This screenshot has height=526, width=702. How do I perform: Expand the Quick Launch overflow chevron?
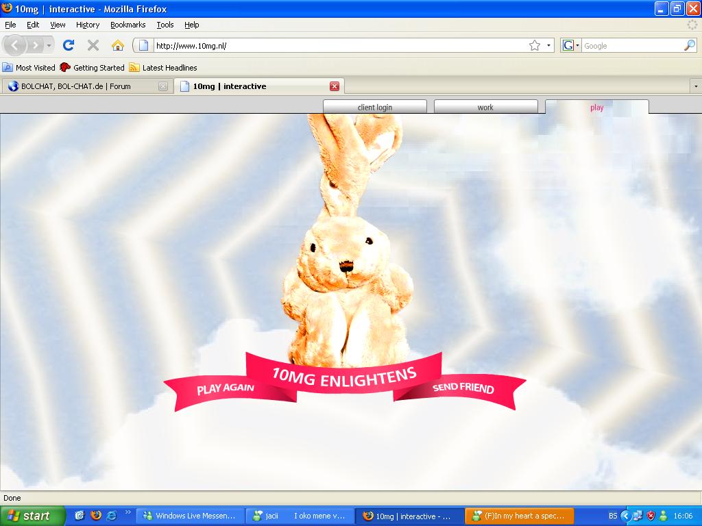[x=128, y=512]
